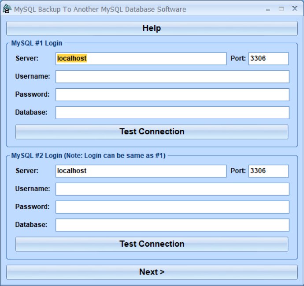
Task: Click the disabled maximize window button
Action: tap(281, 9)
